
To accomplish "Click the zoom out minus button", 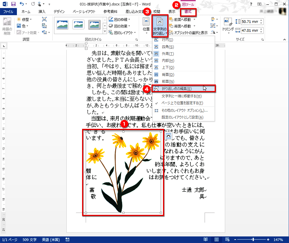I will pyautogui.click(x=235, y=240).
